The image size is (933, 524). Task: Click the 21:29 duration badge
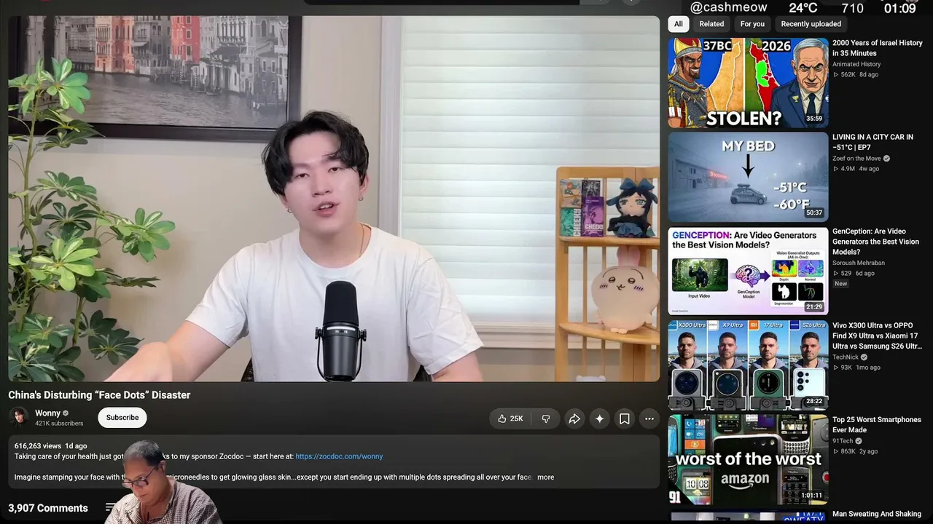click(814, 307)
